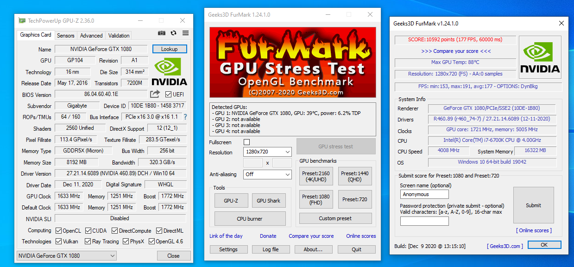Click the Custom preset button
574x267 pixels.
click(335, 218)
